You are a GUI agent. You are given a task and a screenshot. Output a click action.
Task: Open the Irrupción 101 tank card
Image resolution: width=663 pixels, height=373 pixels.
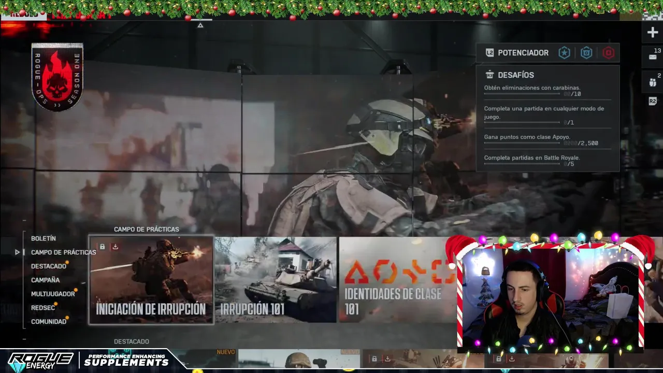(x=276, y=280)
